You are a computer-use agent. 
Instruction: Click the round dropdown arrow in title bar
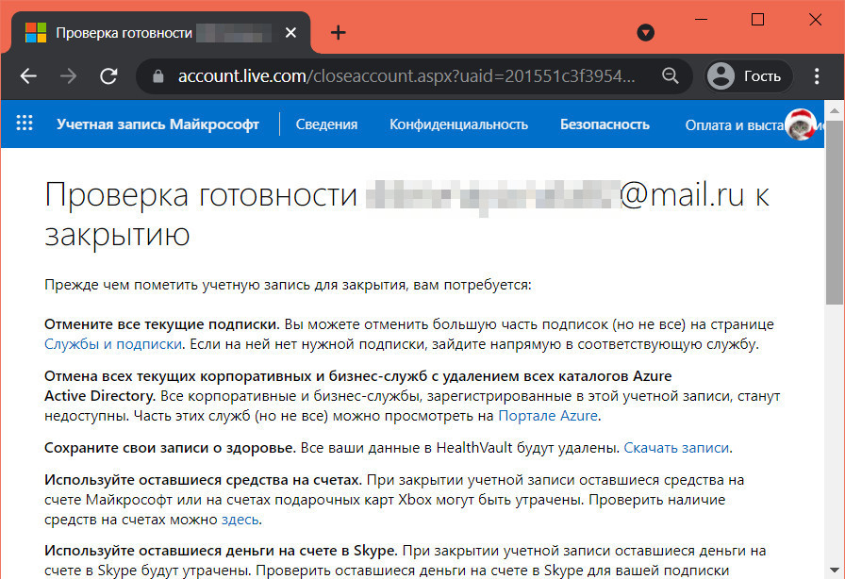click(x=646, y=33)
